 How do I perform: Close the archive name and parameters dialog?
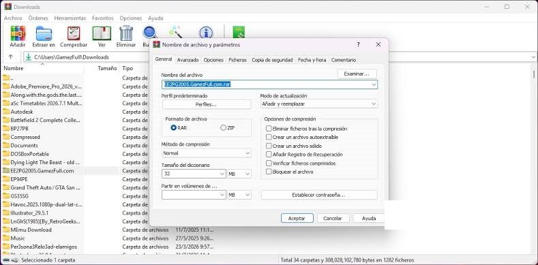pos(378,44)
